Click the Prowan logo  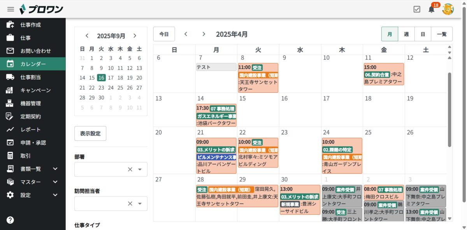(x=41, y=9)
